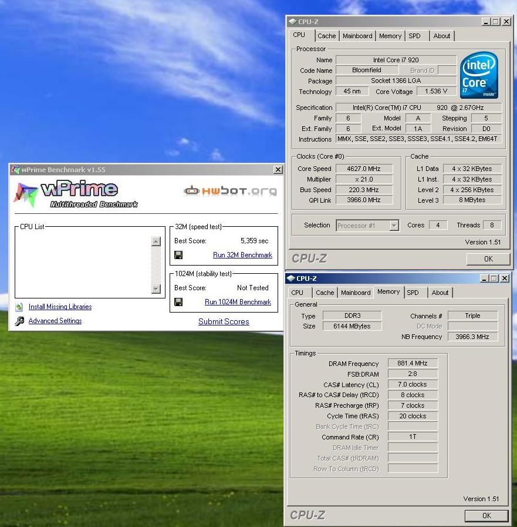Viewport: 517px width, 527px height.
Task: Click the Level 3 8 MBytes cache field
Action: click(x=472, y=200)
